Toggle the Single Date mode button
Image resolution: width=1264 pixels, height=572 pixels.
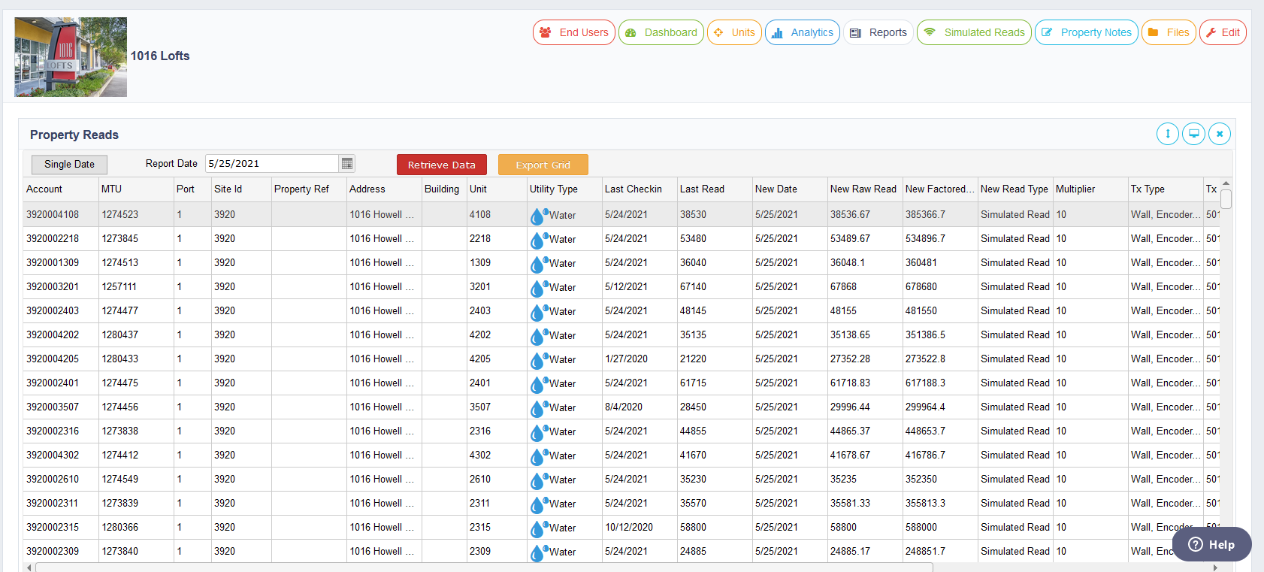[69, 165]
